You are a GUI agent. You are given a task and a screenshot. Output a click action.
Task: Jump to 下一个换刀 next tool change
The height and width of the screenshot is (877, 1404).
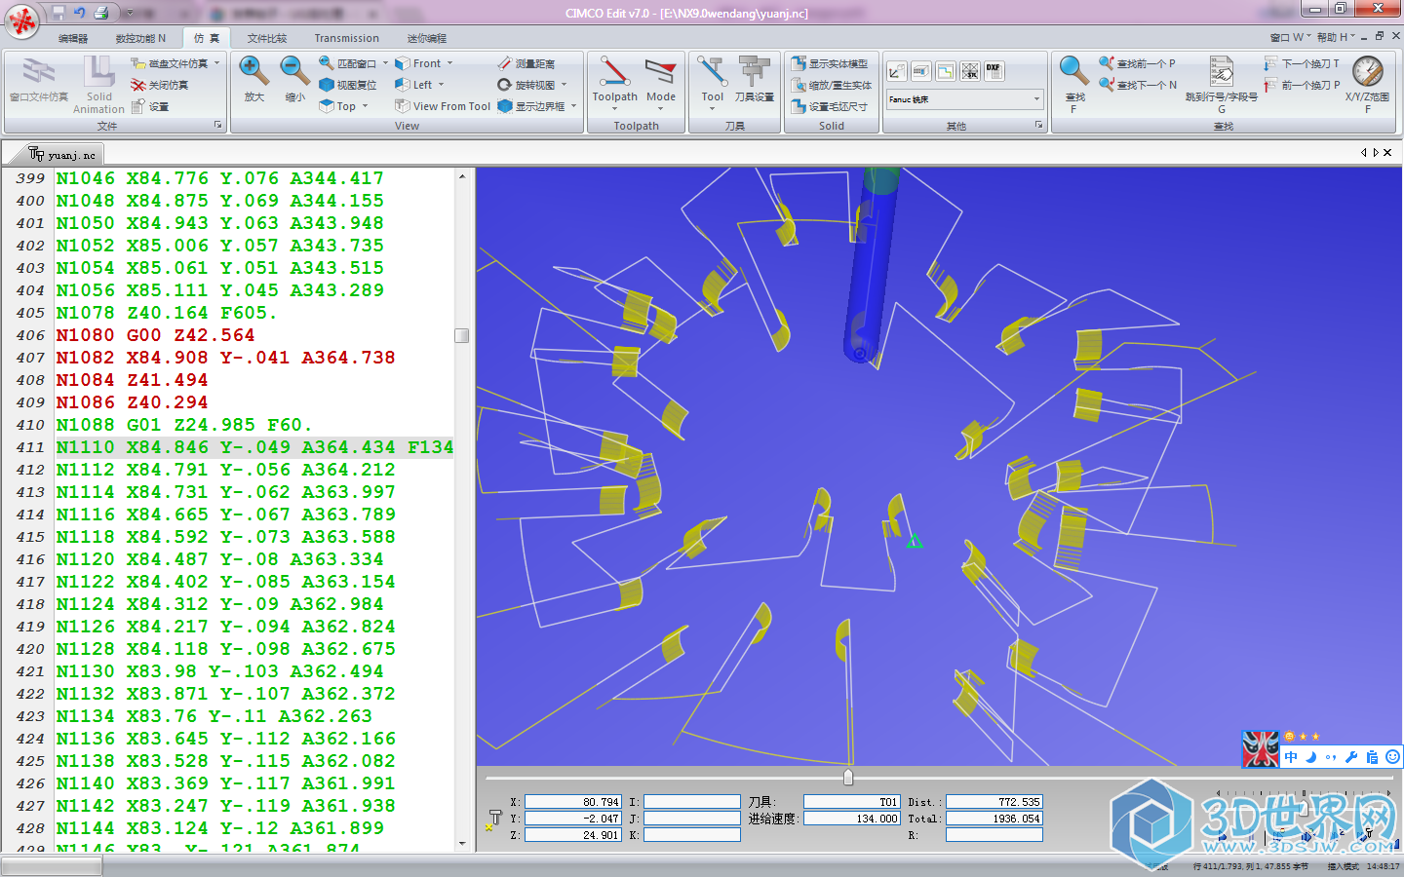point(1302,63)
